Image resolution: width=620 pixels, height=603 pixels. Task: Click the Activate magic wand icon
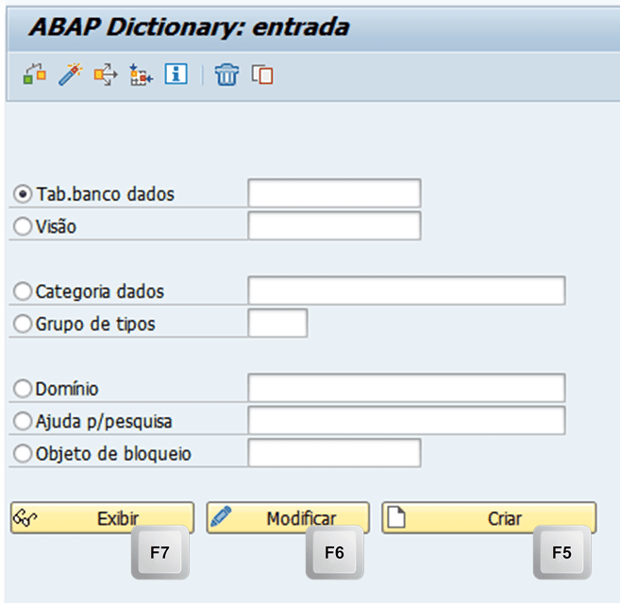click(x=70, y=74)
